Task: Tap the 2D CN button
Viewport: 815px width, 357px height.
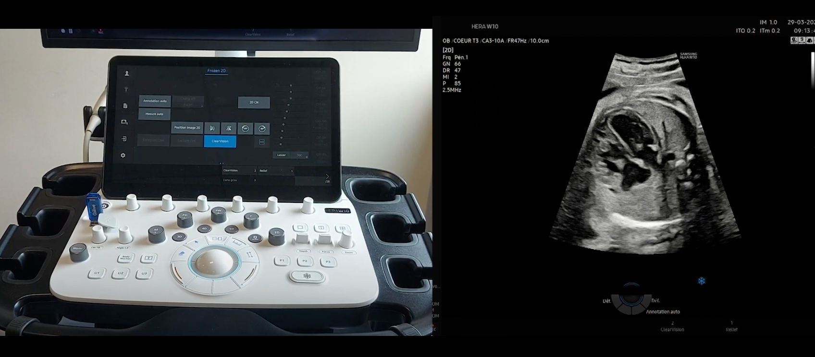Action: 254,102
